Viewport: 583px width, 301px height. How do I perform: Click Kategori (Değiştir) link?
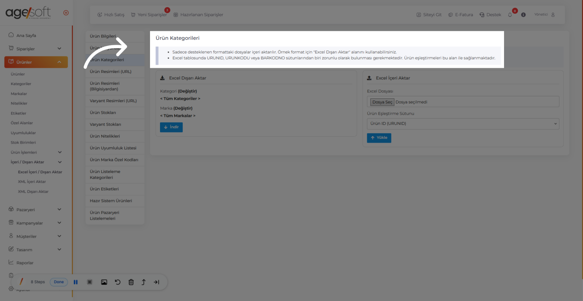(187, 91)
